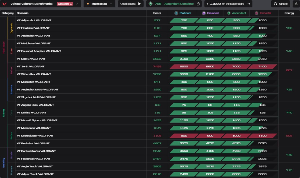
Task: Click the Season 1 badge
Action: [x=65, y=4]
